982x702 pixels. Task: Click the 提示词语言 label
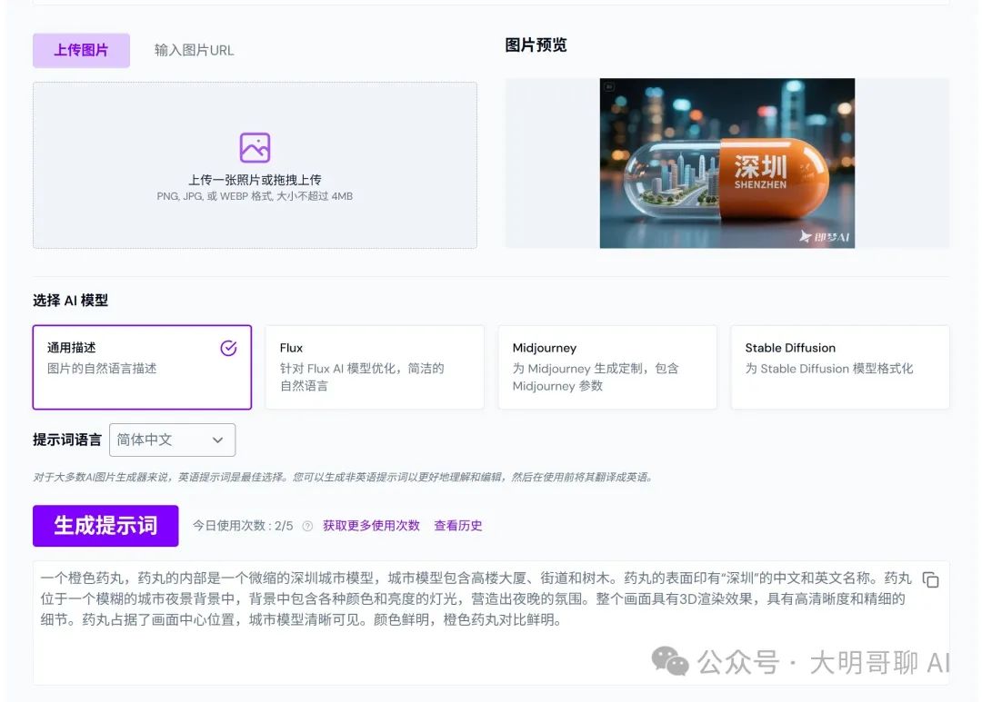(x=67, y=440)
